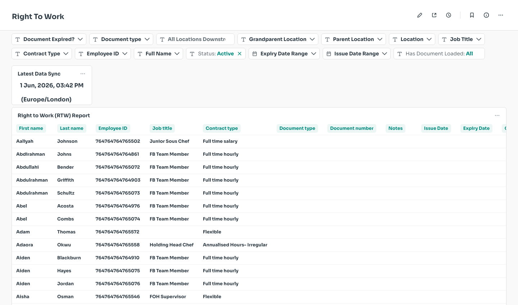Click the Right To Work page title
The image size is (518, 305).
pyautogui.click(x=38, y=17)
